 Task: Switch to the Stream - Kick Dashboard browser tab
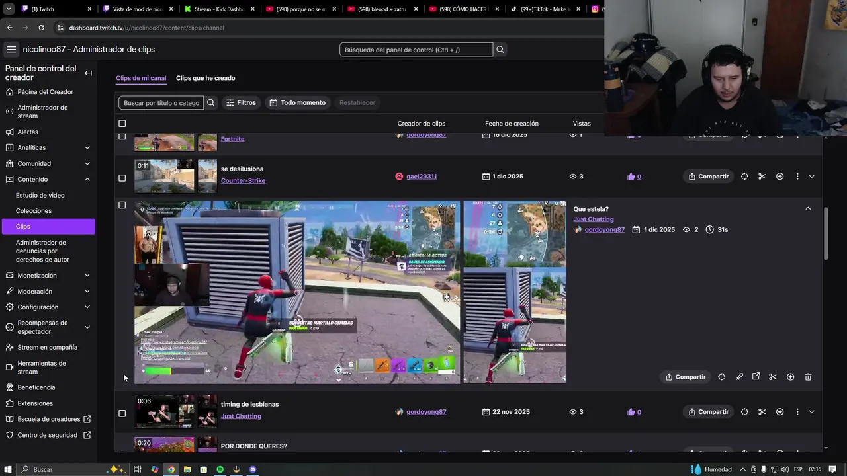tap(218, 9)
